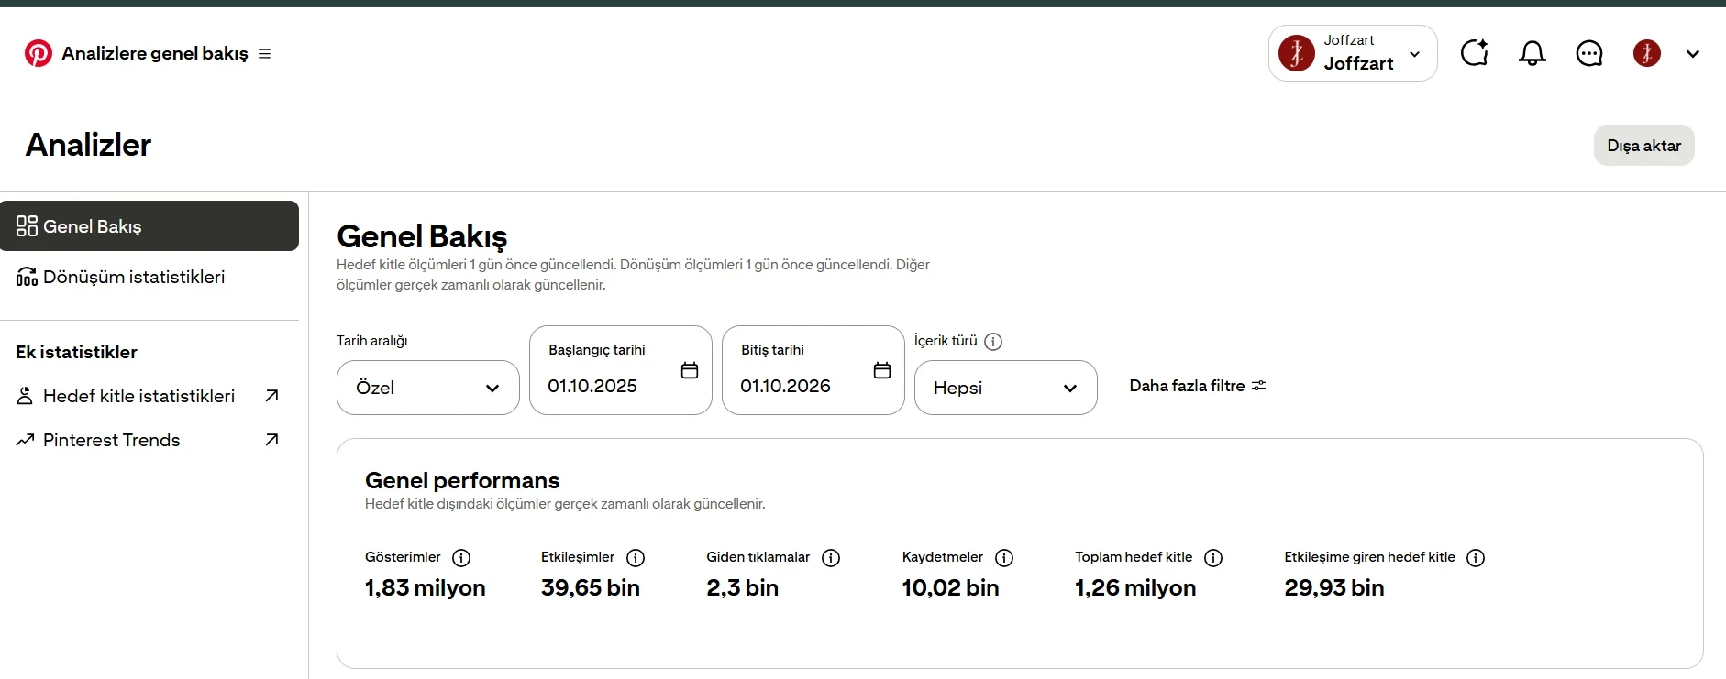Expand accounts chevron next to profile avatar
The height and width of the screenshot is (679, 1726).
pos(1693,54)
